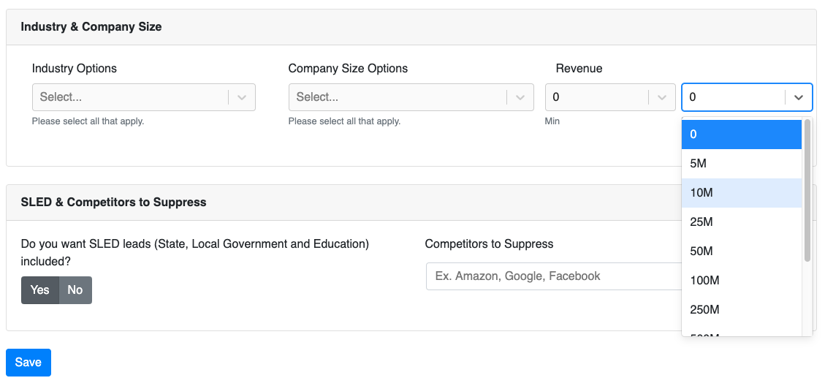
Task: Open the Industry Options chevron arrow
Action: click(x=242, y=97)
